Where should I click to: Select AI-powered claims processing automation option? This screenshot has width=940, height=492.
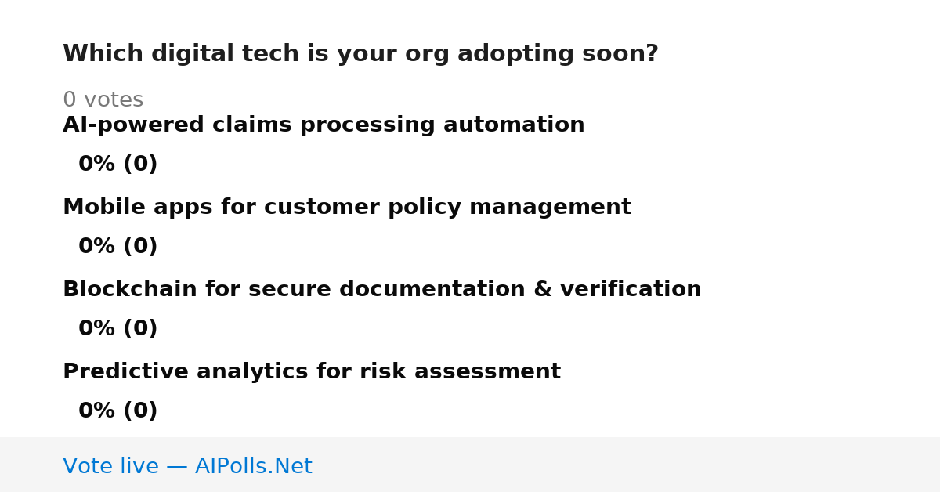[x=324, y=125]
